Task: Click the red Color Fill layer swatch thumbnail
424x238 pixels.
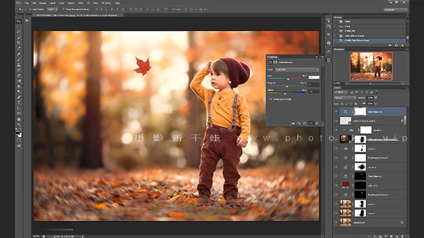Action: 346,185
